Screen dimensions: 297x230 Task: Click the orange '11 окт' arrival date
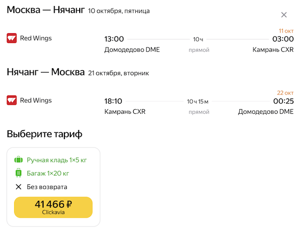[x=286, y=31]
